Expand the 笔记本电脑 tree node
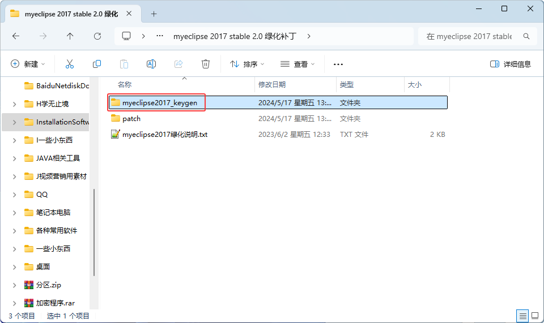544x323 pixels. click(15, 213)
